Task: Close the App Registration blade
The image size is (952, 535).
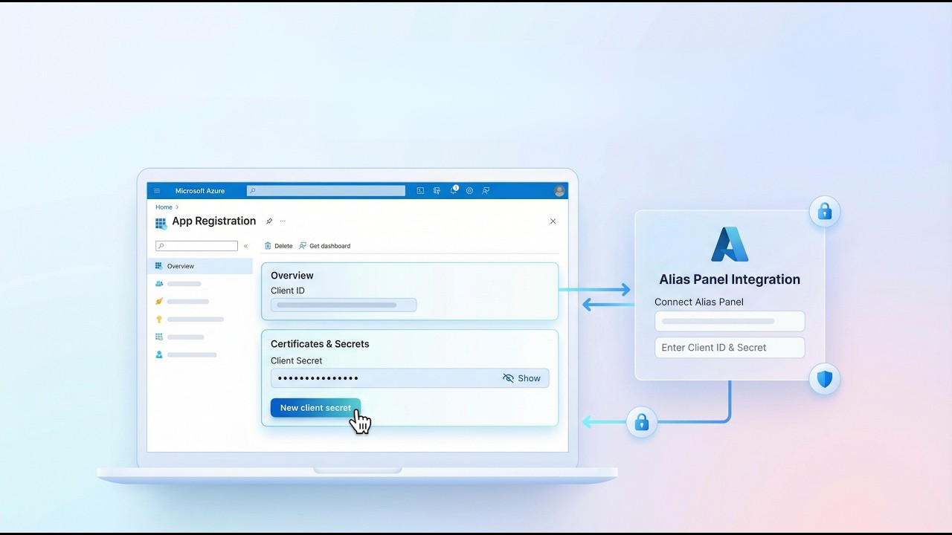Action: (553, 221)
